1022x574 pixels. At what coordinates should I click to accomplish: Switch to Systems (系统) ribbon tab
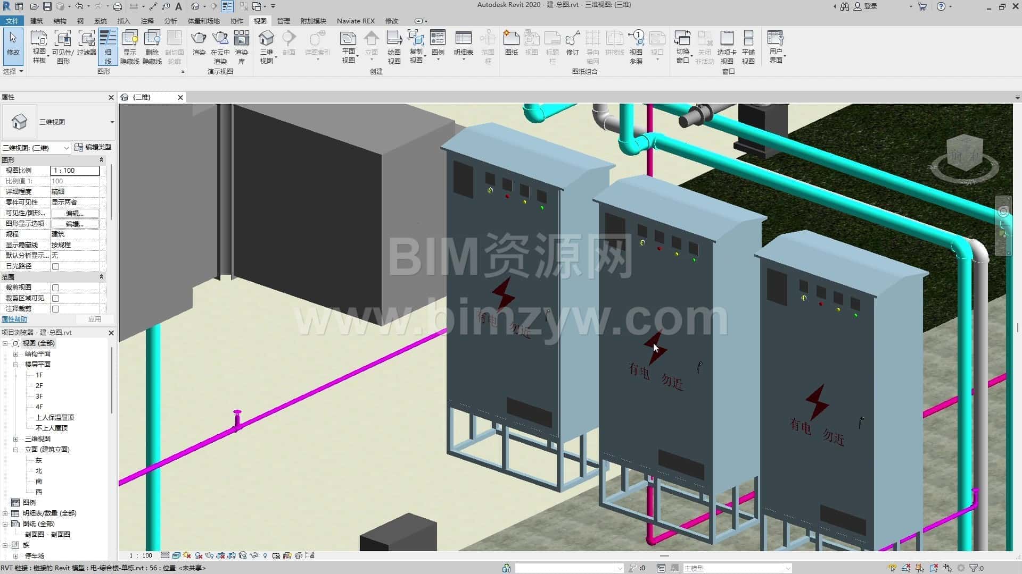coord(101,21)
